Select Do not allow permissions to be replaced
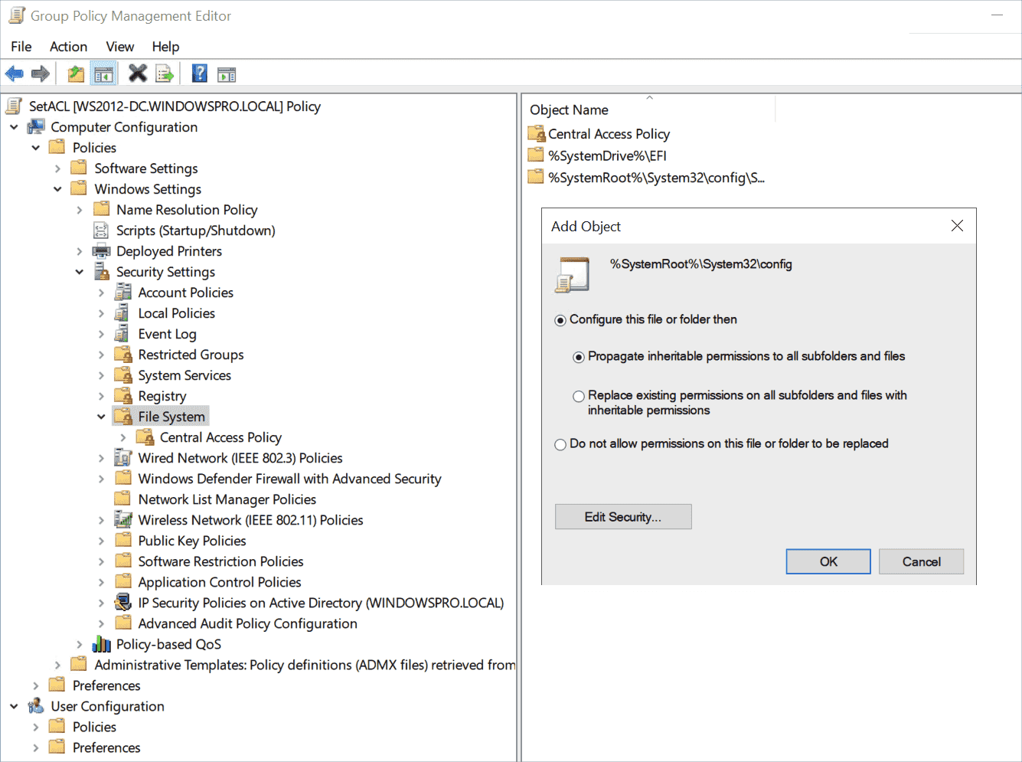Viewport: 1022px width, 762px height. (x=560, y=444)
